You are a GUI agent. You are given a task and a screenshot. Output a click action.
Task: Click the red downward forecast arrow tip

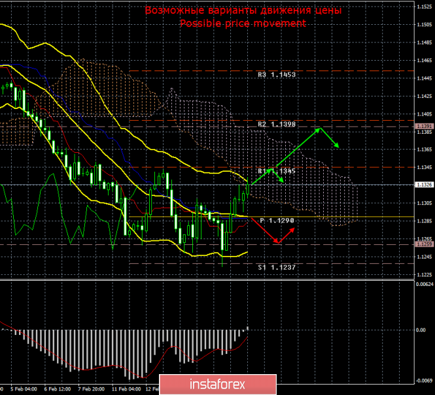pos(277,243)
